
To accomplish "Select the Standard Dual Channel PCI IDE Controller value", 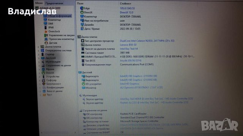I will click(x=142, y=117).
